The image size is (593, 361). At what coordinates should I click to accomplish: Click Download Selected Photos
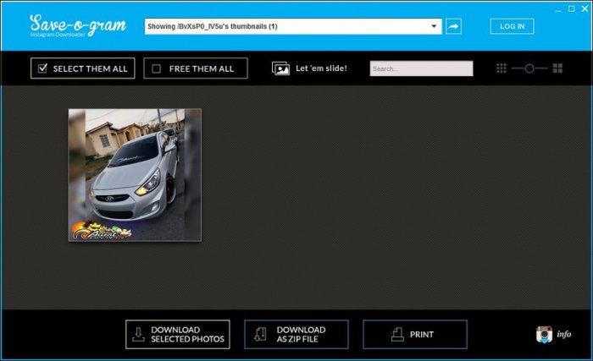[178, 335]
